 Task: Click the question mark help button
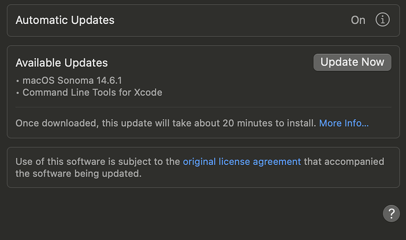coord(391,214)
